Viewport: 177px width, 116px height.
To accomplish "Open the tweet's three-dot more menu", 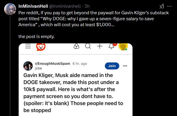I will [169, 6].
